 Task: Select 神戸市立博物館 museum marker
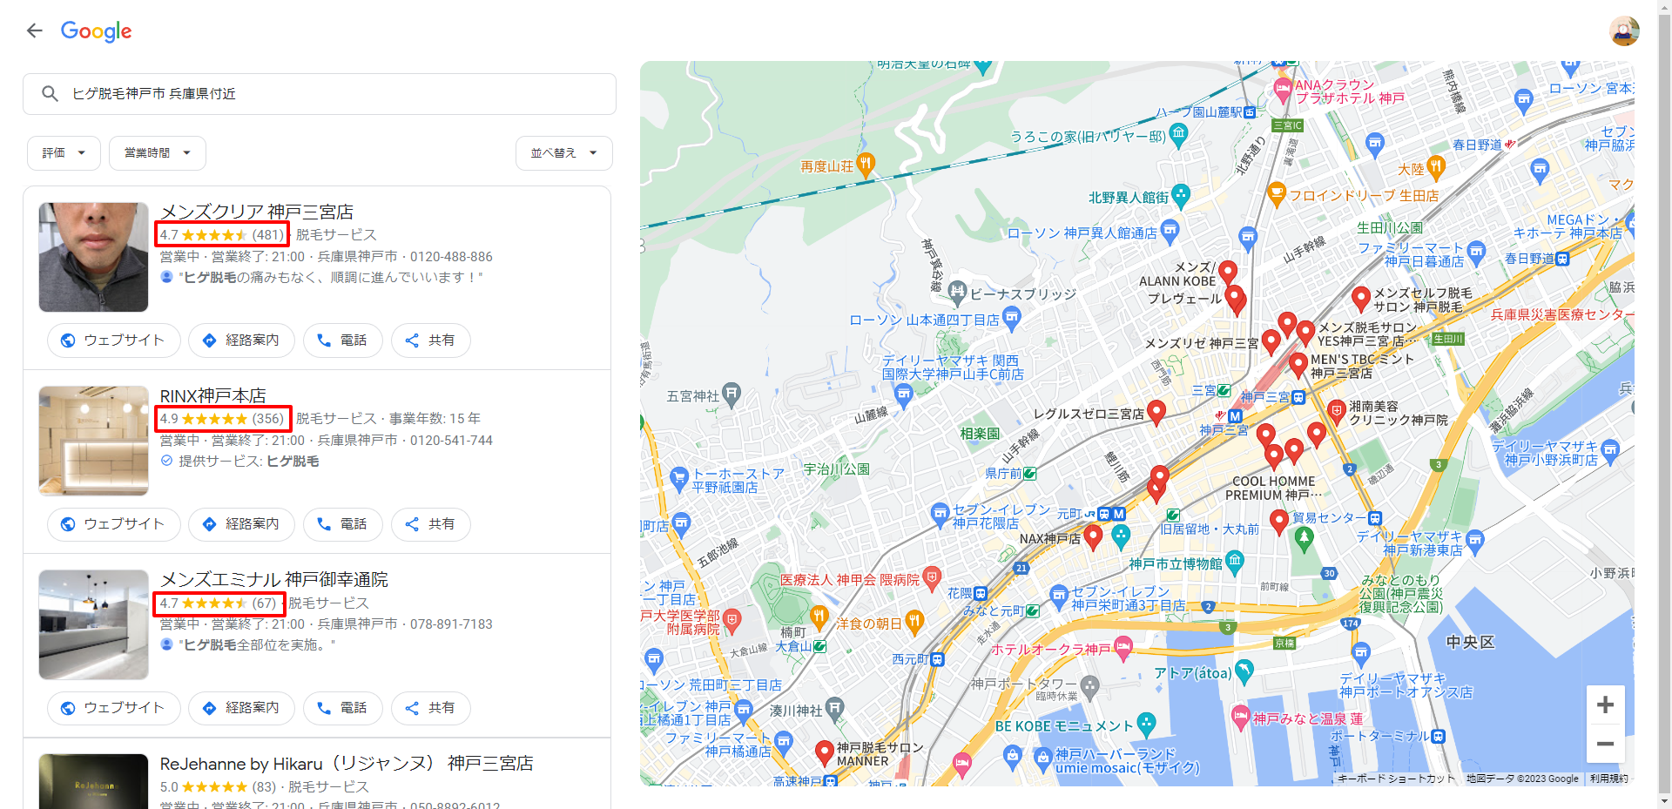click(1234, 562)
